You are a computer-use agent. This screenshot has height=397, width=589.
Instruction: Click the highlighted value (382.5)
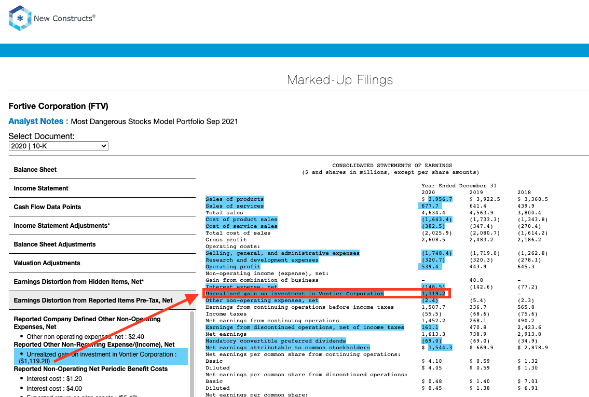433,226
